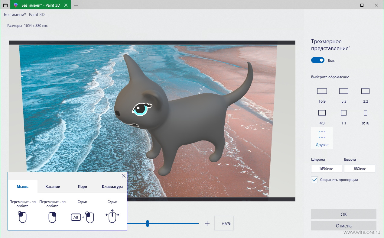The height and width of the screenshot is (238, 384).
Task: Select the 3:2 frame icon
Action: (366, 91)
